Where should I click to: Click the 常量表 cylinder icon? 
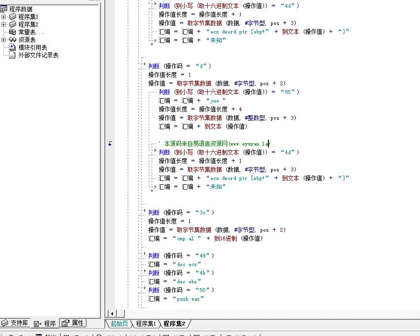coord(13,32)
